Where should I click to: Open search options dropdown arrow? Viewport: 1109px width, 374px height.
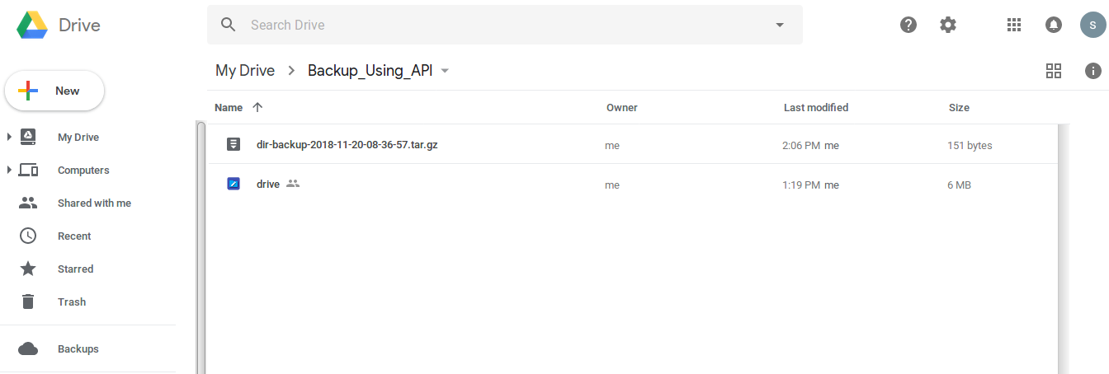tap(780, 25)
